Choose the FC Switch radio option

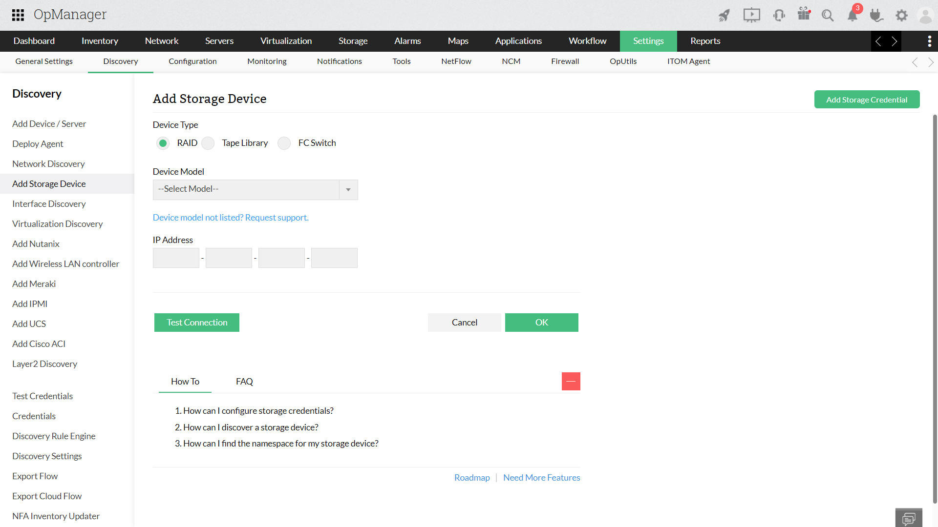point(284,143)
